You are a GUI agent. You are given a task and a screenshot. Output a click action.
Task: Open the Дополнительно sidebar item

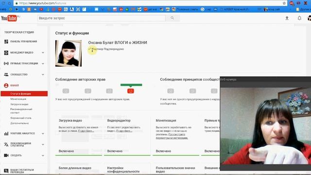(x=19, y=123)
